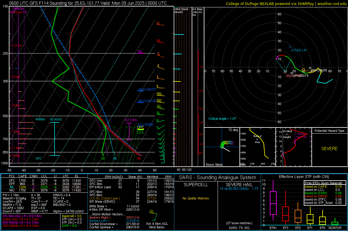Screen dimensions: 348x231
Task: Select the EL marker on the skew-T
Action: tap(140, 52)
